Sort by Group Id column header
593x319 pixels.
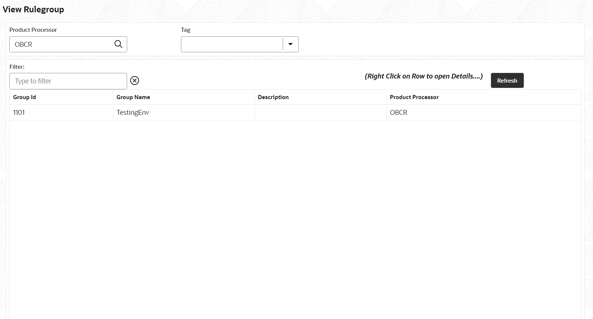click(x=25, y=97)
